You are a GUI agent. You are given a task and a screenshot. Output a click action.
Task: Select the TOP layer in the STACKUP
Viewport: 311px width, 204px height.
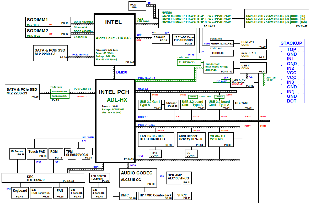(292, 49)
